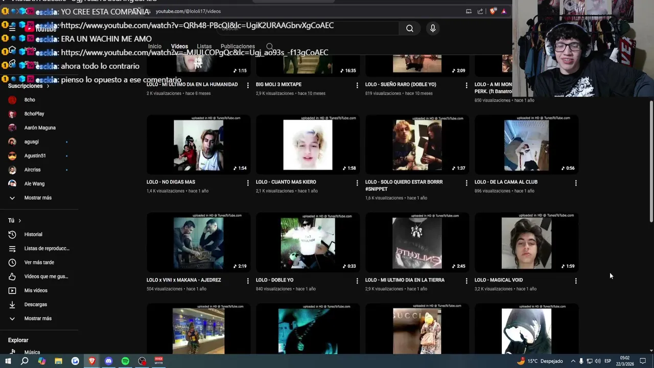Play the LOLO - CUANTO MAS KIERO thumbnail

[308, 145]
